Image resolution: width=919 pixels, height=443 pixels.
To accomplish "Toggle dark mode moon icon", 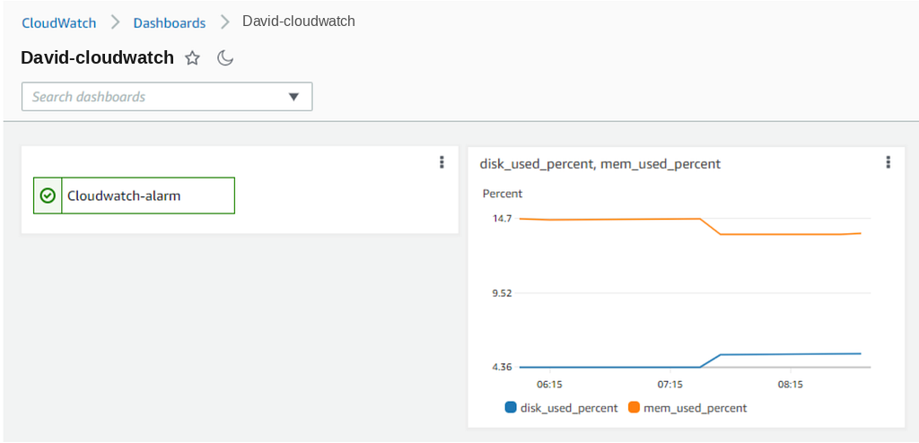I will (x=225, y=58).
